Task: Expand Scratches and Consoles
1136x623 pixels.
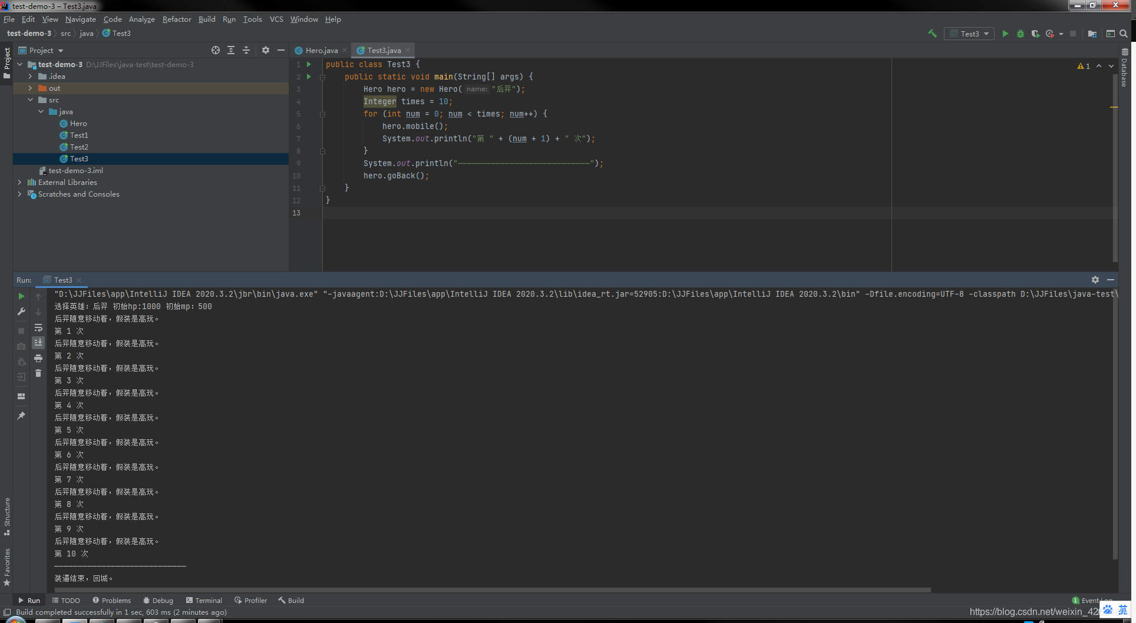Action: pyautogui.click(x=20, y=194)
